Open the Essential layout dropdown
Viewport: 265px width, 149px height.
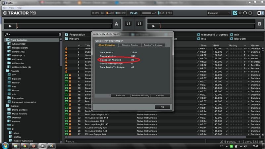pos(219,13)
